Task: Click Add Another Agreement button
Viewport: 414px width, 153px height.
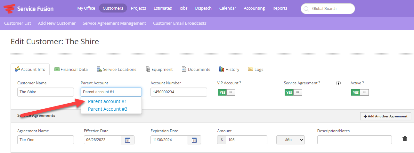Action: coord(386,116)
